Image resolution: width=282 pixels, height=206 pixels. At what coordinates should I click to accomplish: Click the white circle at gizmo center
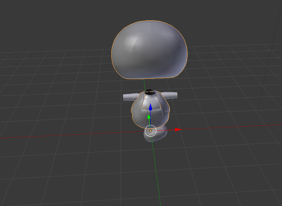tap(151, 131)
